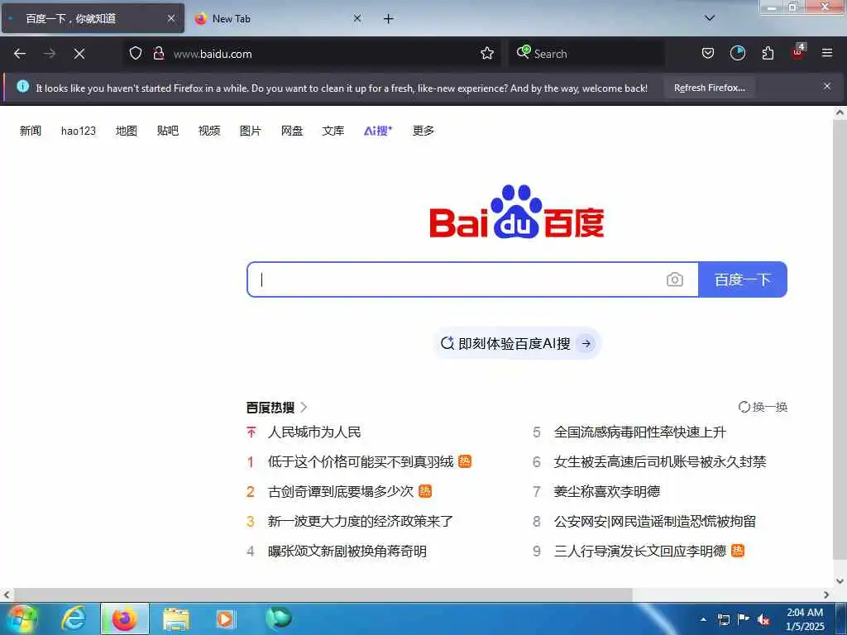Click the arrow in the AI search pill
The height and width of the screenshot is (635, 847).
click(x=586, y=343)
